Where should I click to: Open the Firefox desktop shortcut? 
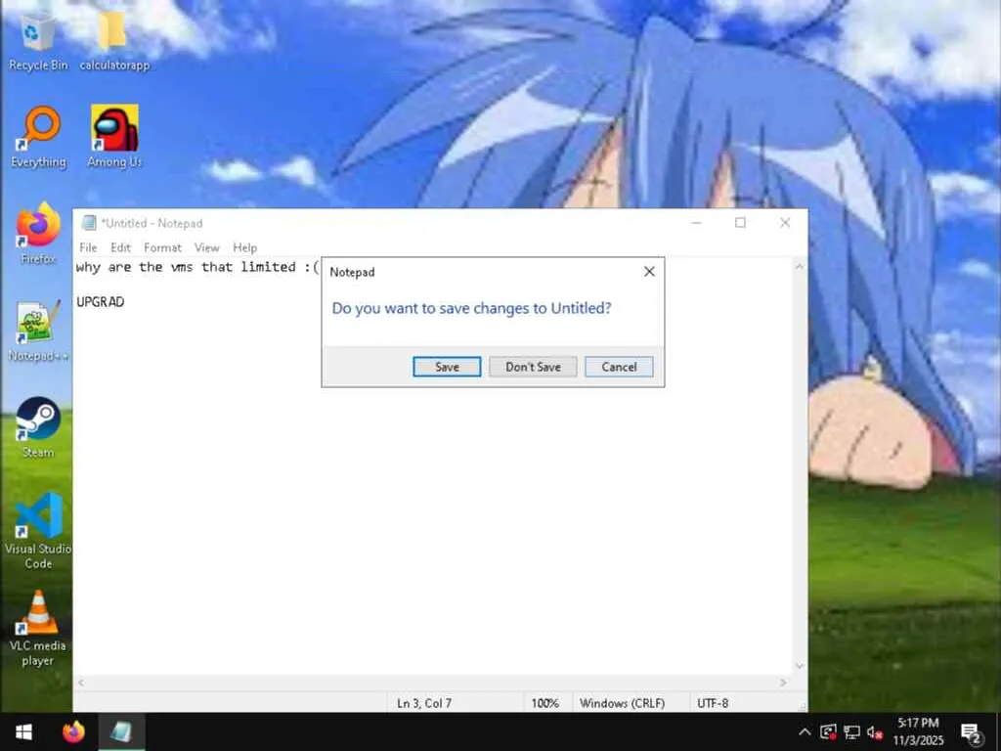pyautogui.click(x=38, y=234)
